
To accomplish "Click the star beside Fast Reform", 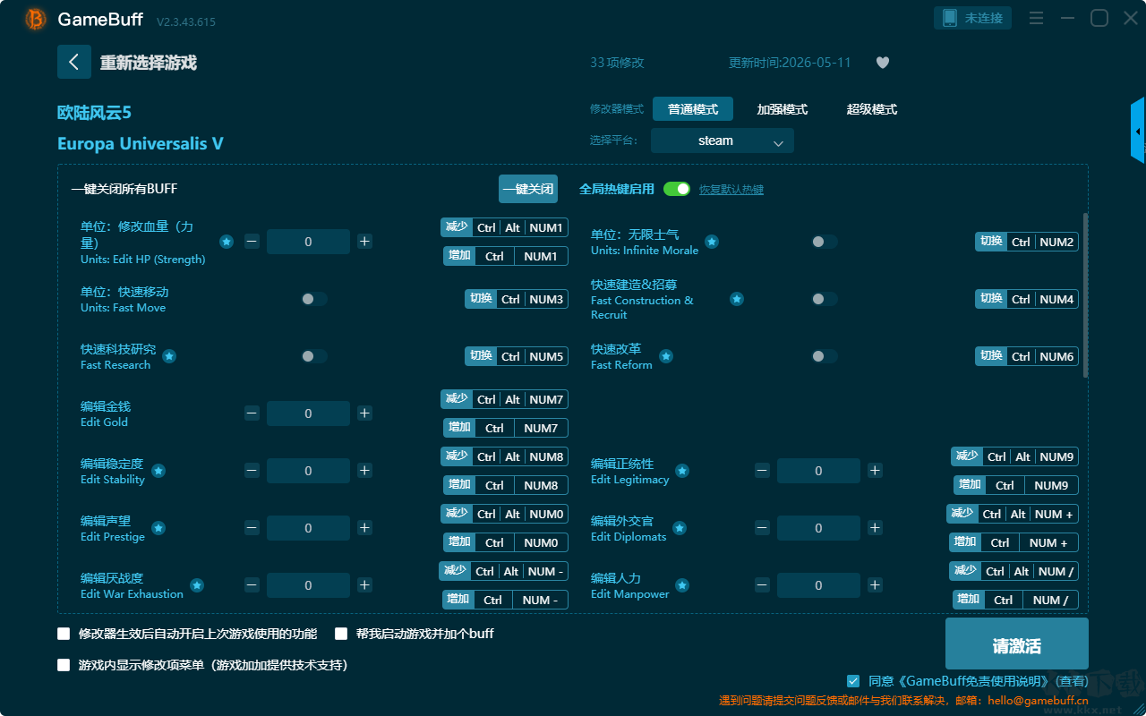I will (x=666, y=356).
